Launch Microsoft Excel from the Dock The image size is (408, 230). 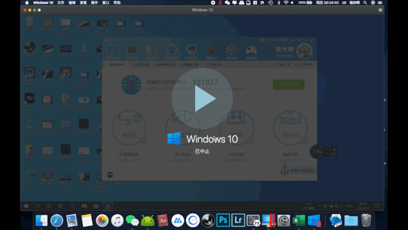299,220
